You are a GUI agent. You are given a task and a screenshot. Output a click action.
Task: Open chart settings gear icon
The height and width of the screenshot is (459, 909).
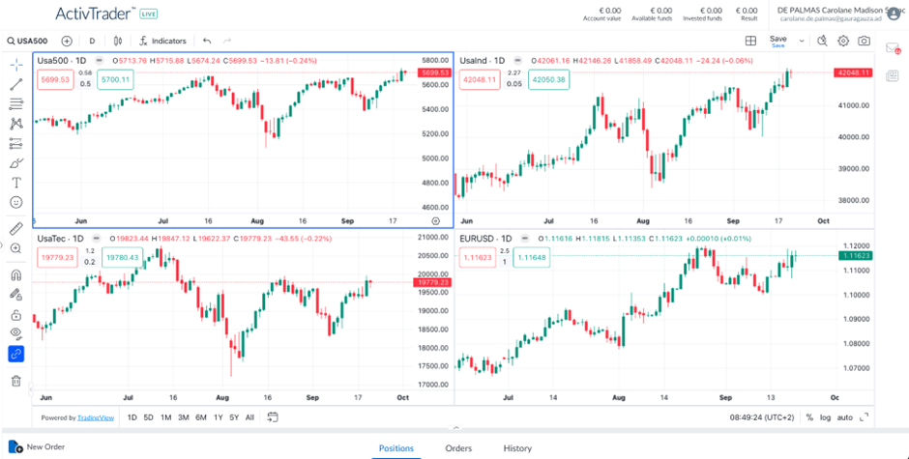(x=843, y=41)
